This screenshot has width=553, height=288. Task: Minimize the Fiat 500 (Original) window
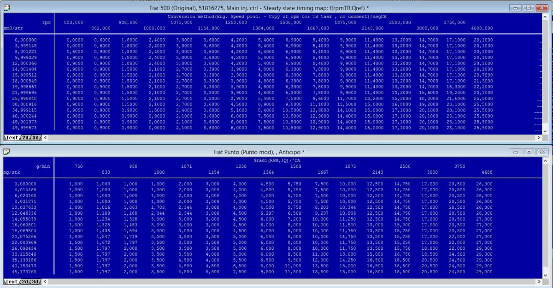click(x=515, y=7)
